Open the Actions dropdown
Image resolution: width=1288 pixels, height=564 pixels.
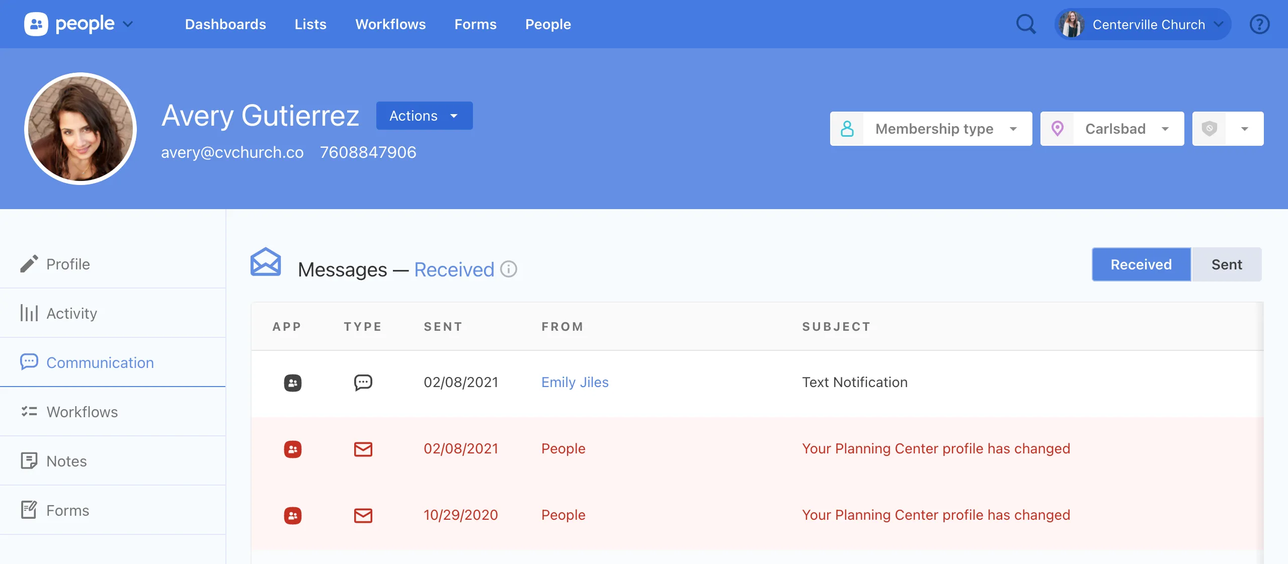(424, 116)
